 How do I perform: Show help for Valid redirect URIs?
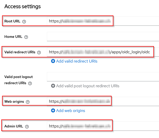click(39, 52)
